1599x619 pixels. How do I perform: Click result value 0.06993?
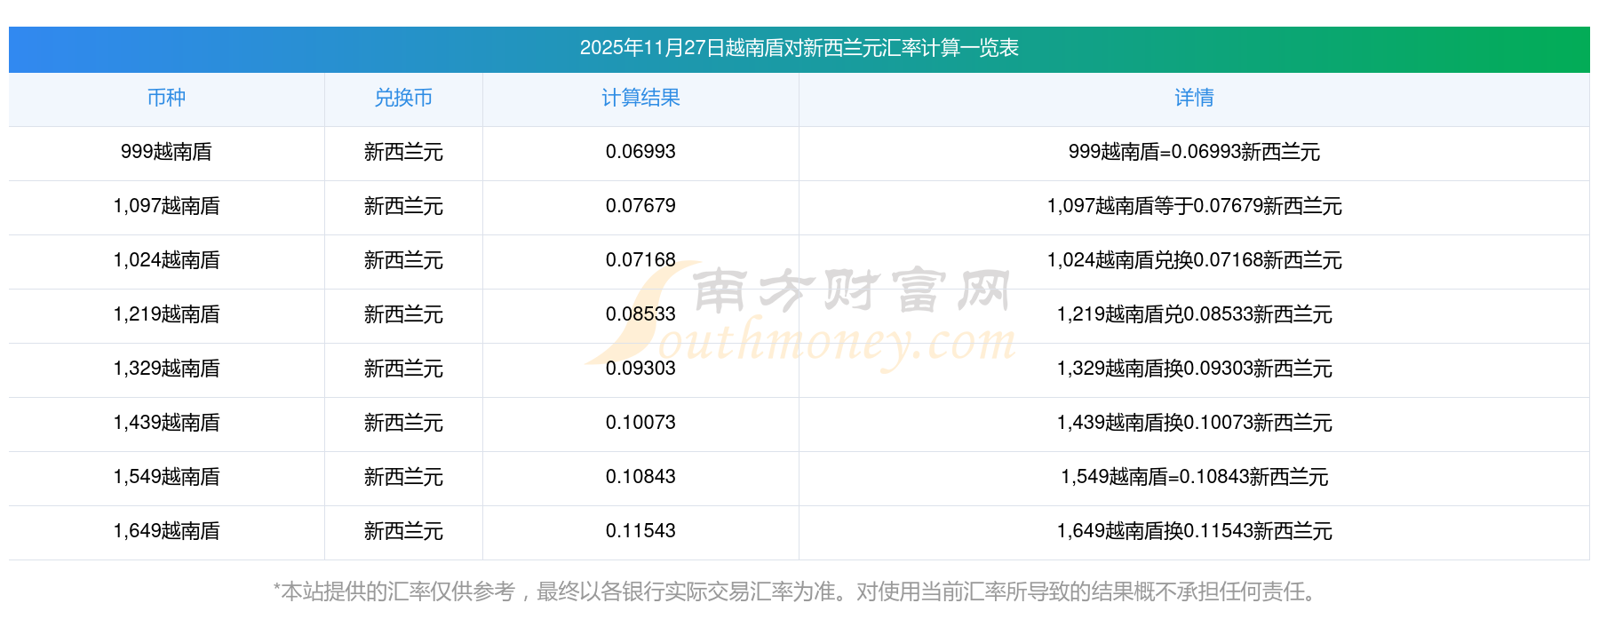640,152
